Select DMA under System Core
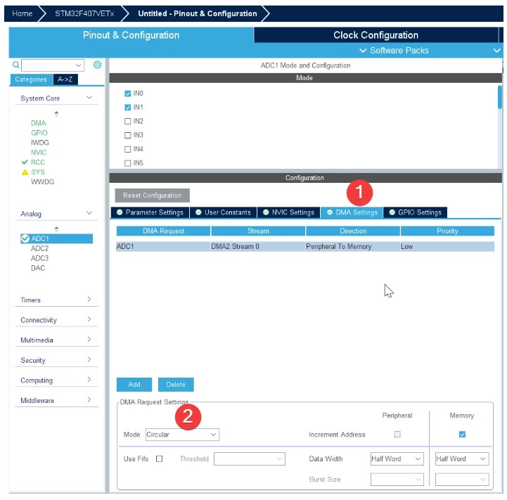The height and width of the screenshot is (500, 507). point(39,123)
